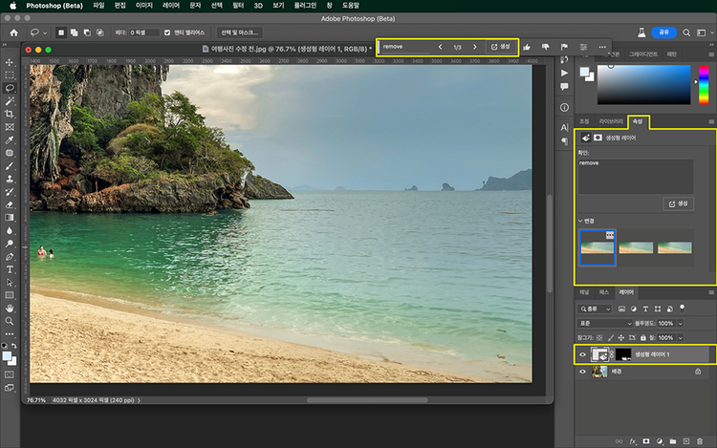The width and height of the screenshot is (717, 448).
Task: Switch to the 라이브러리 tab
Action: coord(611,122)
